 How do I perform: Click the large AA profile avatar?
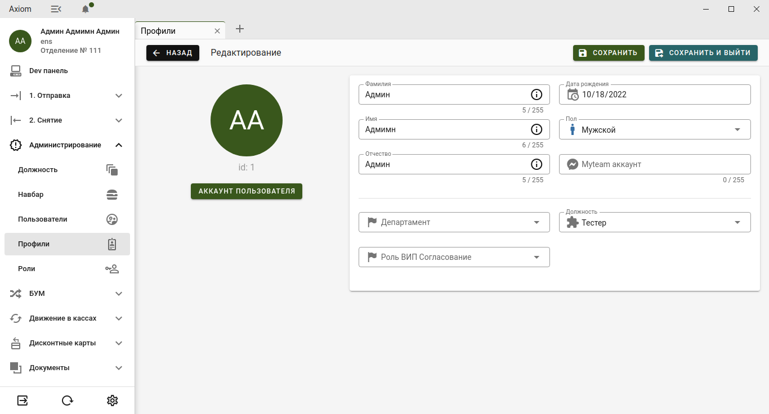click(247, 120)
